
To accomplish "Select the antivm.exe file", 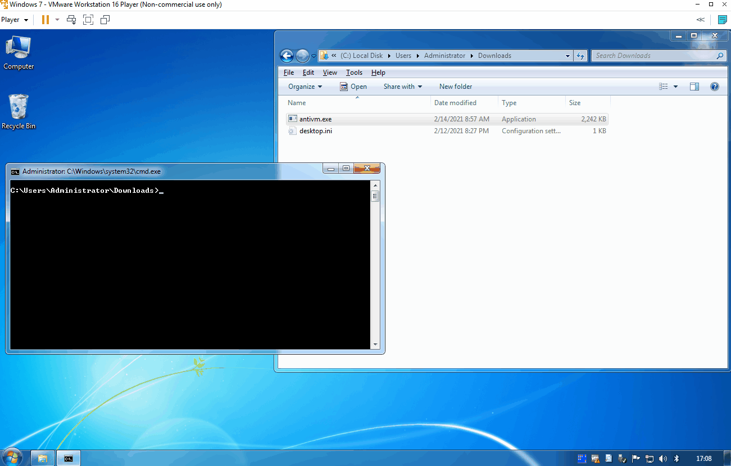I will tap(447, 119).
